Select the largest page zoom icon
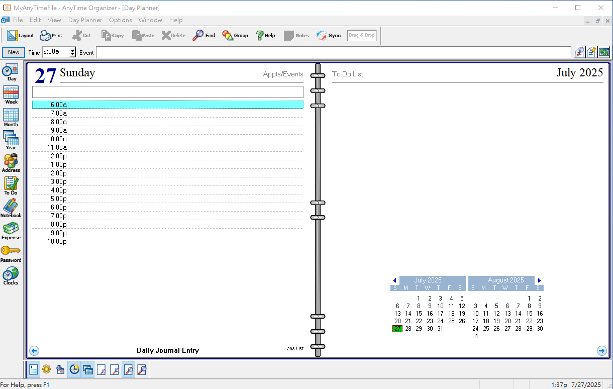613x389 pixels. (x=142, y=370)
